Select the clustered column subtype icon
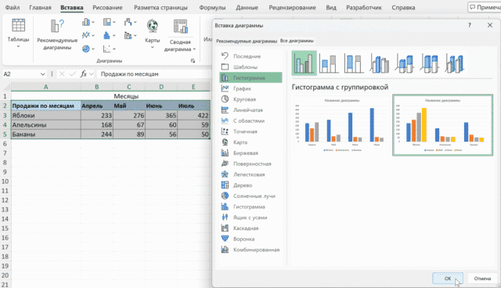The image size is (501, 288). [x=304, y=63]
